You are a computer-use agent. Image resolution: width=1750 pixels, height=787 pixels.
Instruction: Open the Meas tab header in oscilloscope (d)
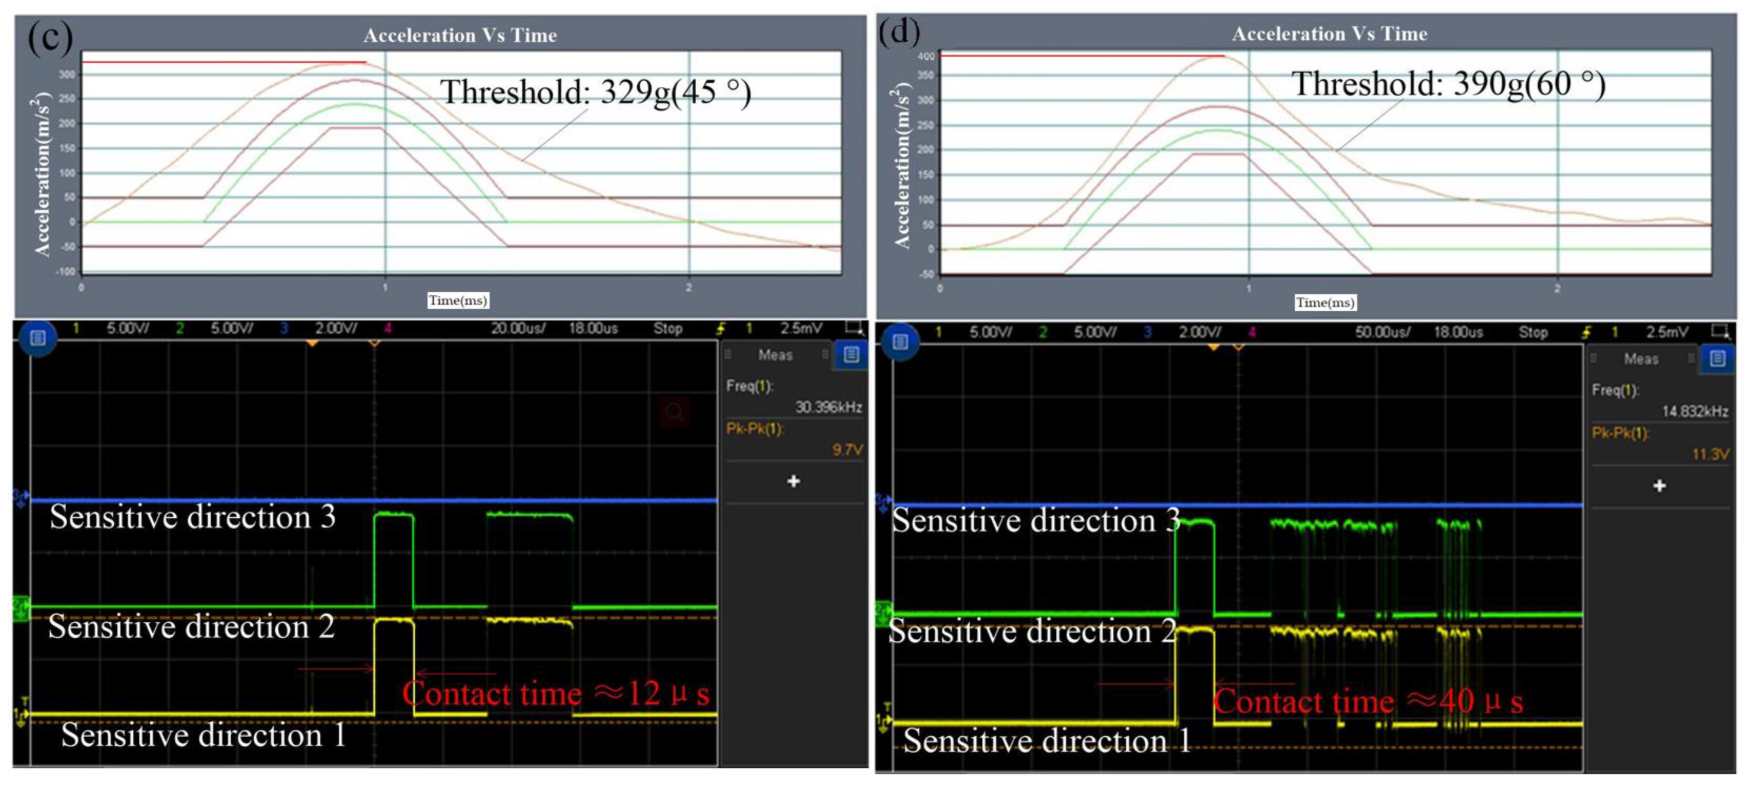pos(1641,359)
